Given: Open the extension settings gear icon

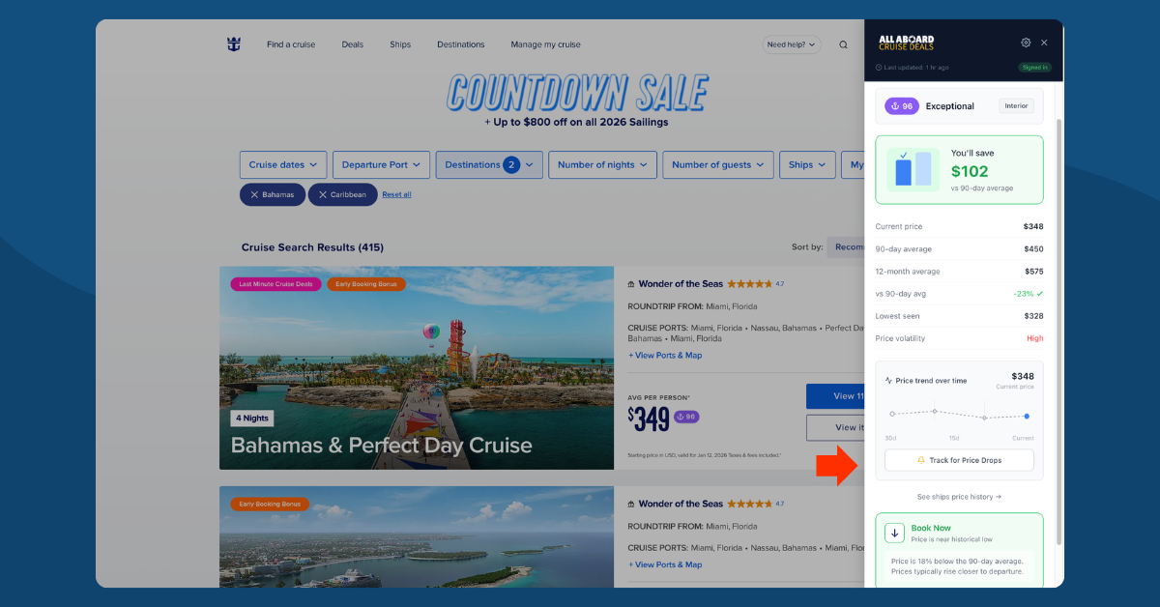Looking at the screenshot, I should 1026,43.
